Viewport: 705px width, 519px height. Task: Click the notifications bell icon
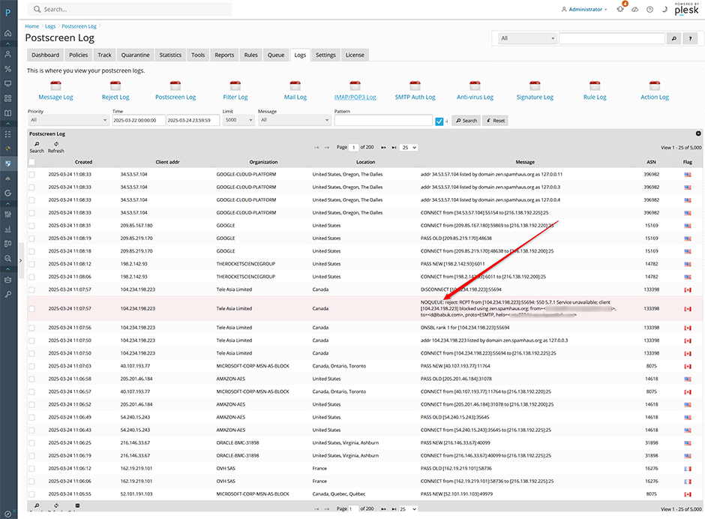click(620, 9)
